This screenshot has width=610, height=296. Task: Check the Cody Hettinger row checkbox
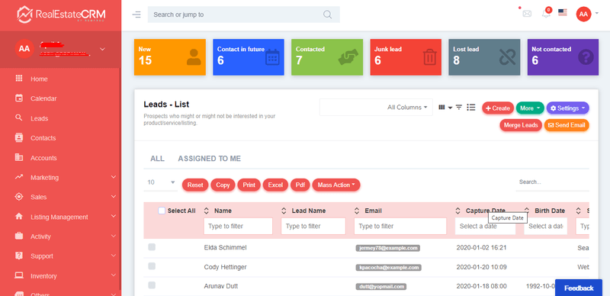point(152,266)
